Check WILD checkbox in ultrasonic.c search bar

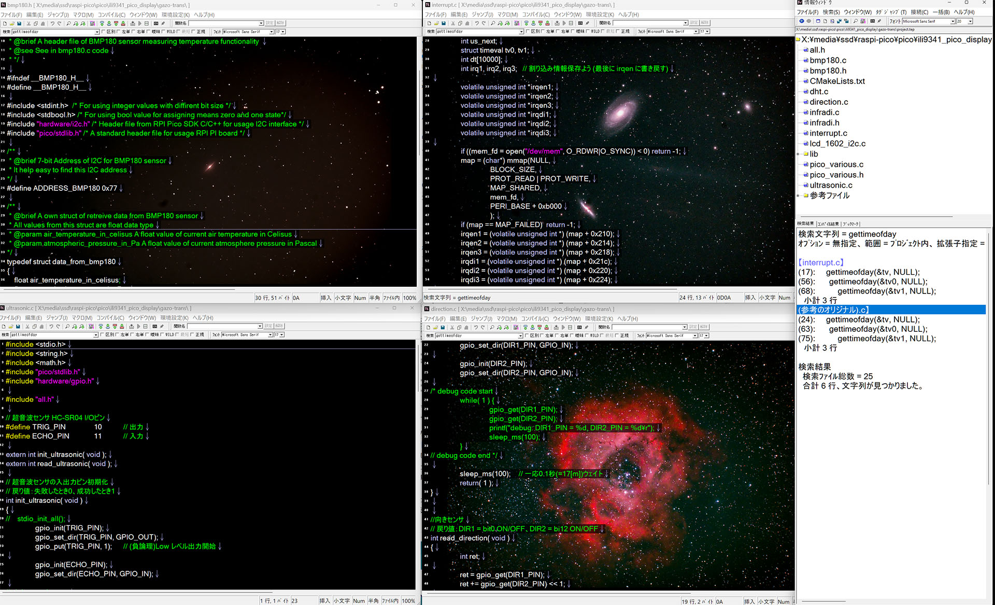click(162, 335)
